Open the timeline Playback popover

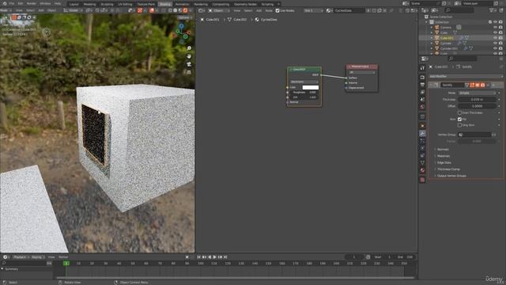tap(21, 257)
